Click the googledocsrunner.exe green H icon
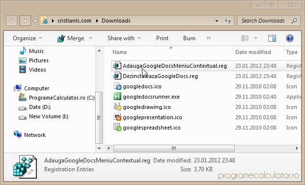This screenshot has height=185, width=305. 117,97
